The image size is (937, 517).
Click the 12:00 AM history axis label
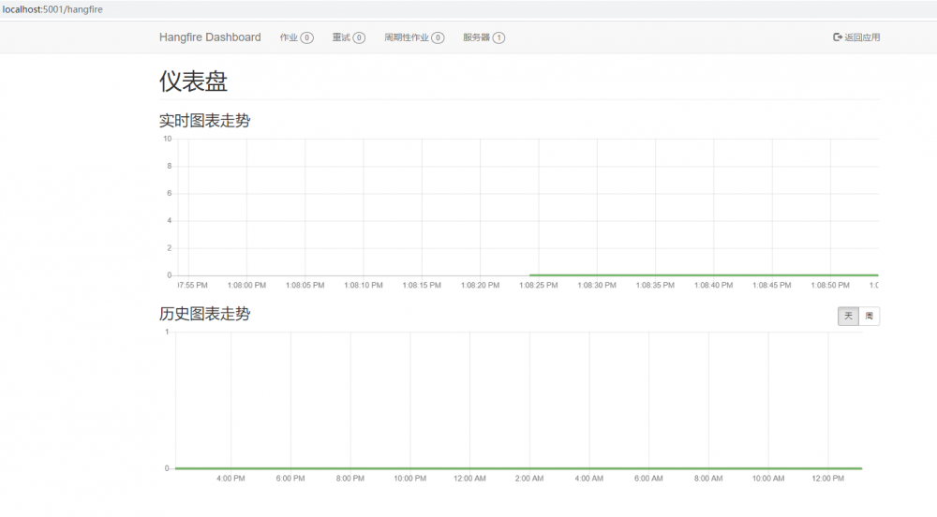click(x=469, y=479)
